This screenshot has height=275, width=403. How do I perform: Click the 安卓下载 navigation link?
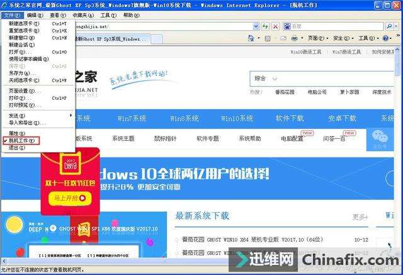342,119
